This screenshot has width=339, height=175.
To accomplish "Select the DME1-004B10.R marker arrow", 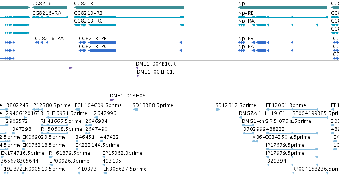I will (x=137, y=68).
